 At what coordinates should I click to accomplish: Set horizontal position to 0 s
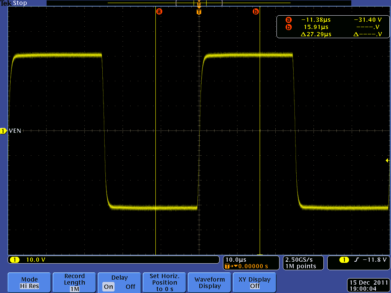click(x=165, y=283)
